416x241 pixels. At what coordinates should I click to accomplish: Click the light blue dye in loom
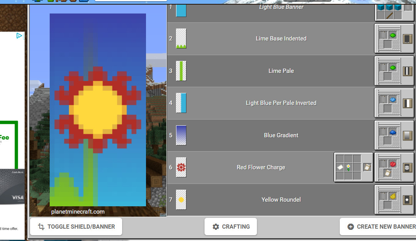[x=393, y=99]
